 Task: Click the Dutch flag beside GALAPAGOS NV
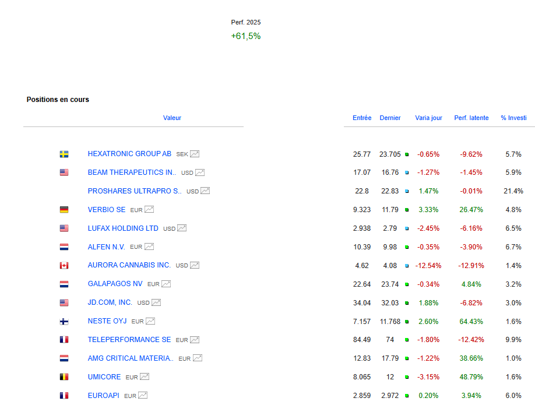(64, 284)
